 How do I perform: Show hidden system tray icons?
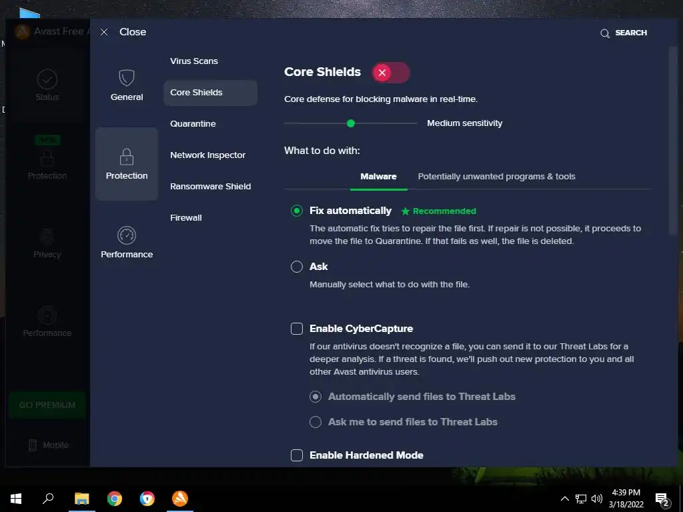(x=564, y=499)
